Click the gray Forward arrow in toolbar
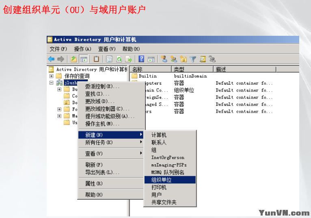The width and height of the screenshot is (311, 218). coord(60,59)
